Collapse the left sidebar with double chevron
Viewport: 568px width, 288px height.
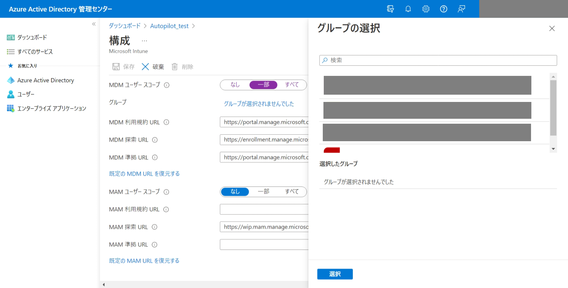point(94,24)
